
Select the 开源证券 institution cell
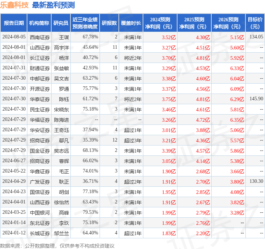click(x=40, y=89)
